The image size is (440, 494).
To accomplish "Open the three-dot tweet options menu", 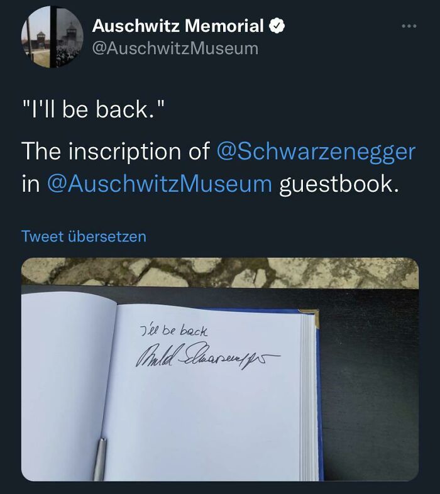I will (x=409, y=26).
